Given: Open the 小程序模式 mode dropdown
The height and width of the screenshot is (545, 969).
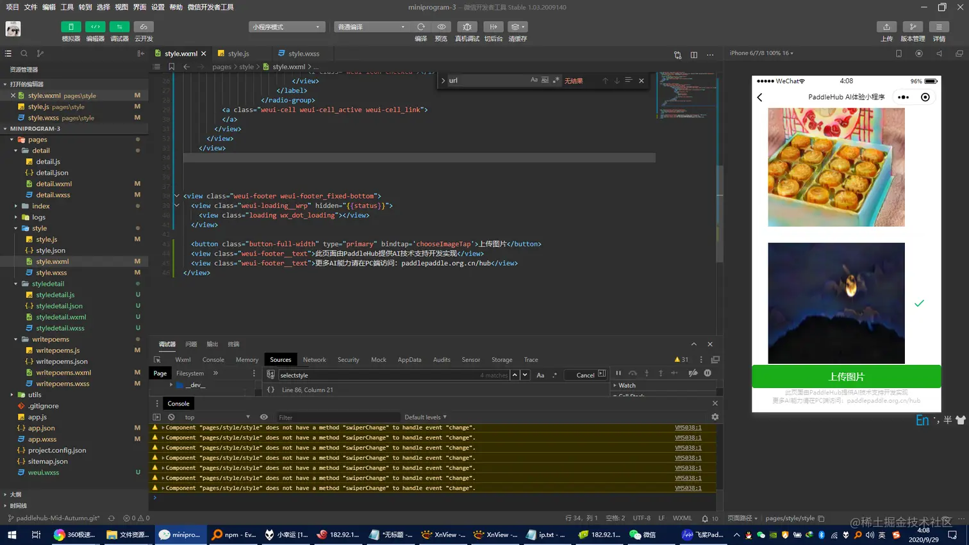Looking at the screenshot, I should tap(286, 27).
